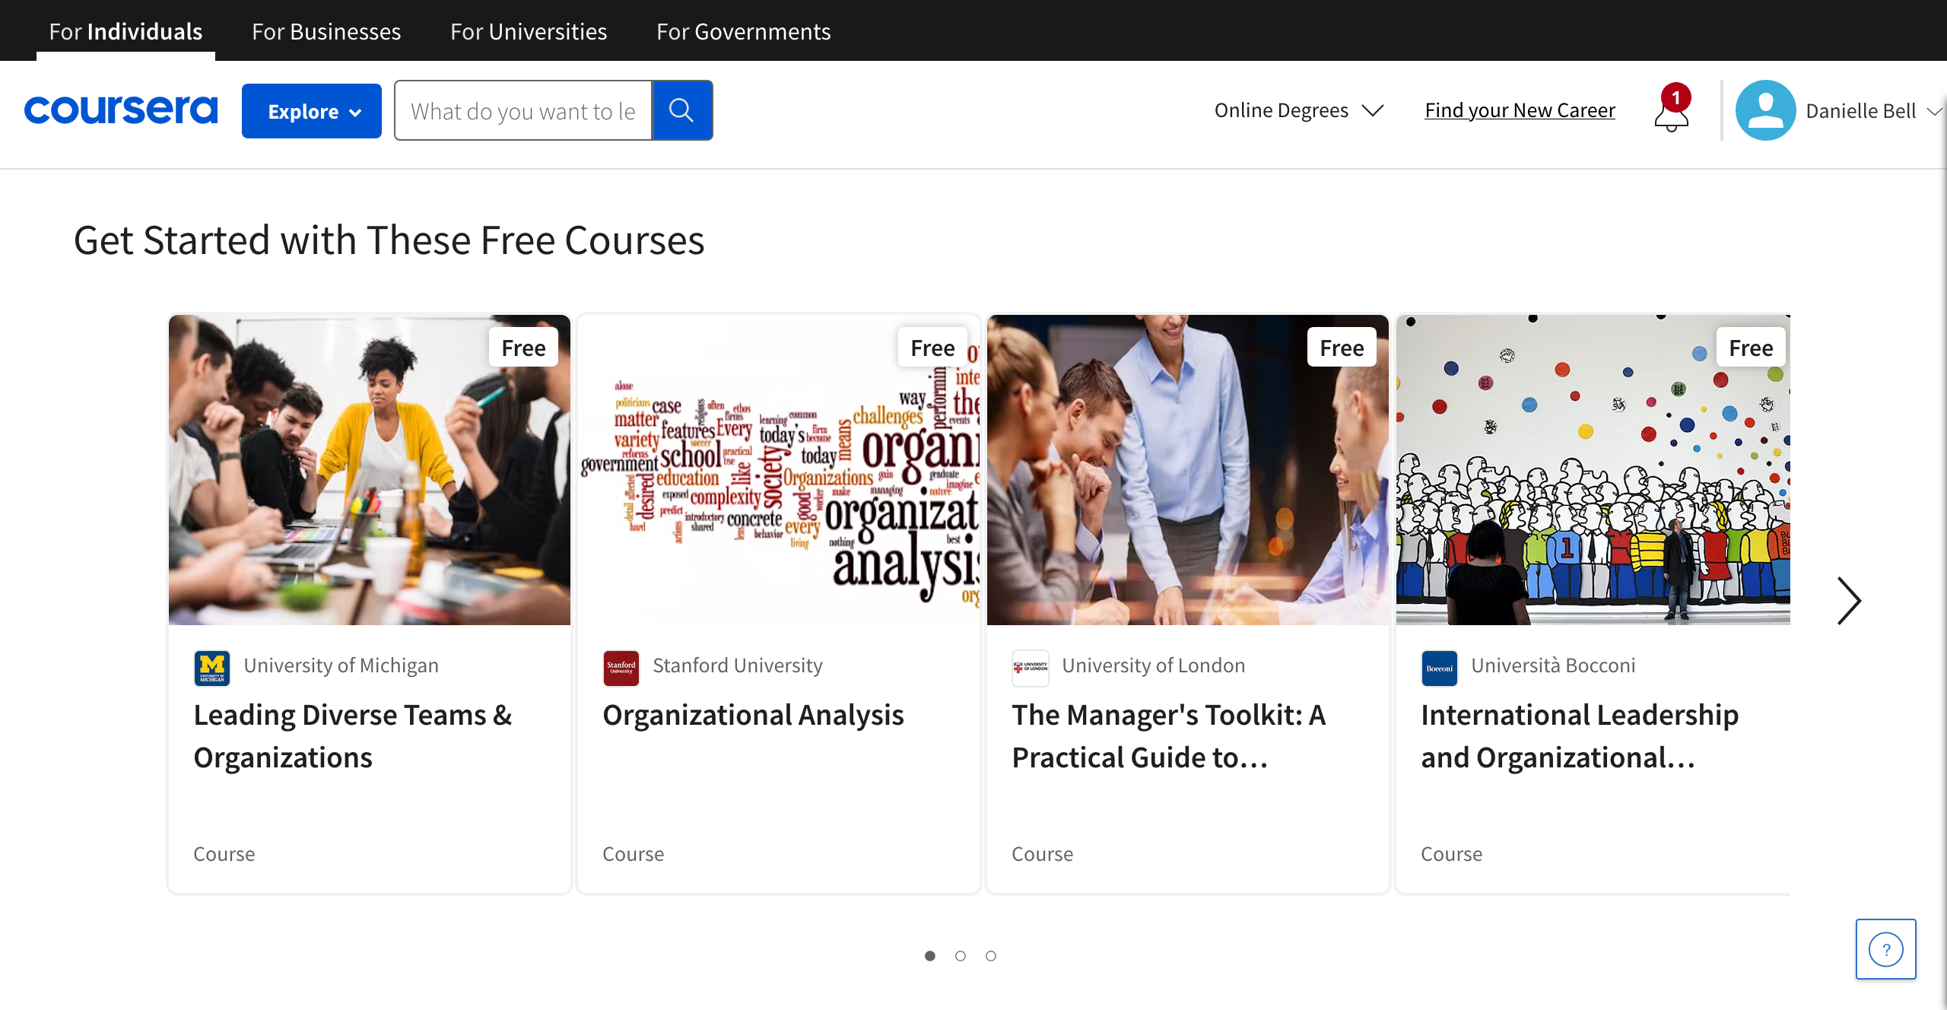
Task: Click Free badge on Organizational Analysis card
Action: 932,348
